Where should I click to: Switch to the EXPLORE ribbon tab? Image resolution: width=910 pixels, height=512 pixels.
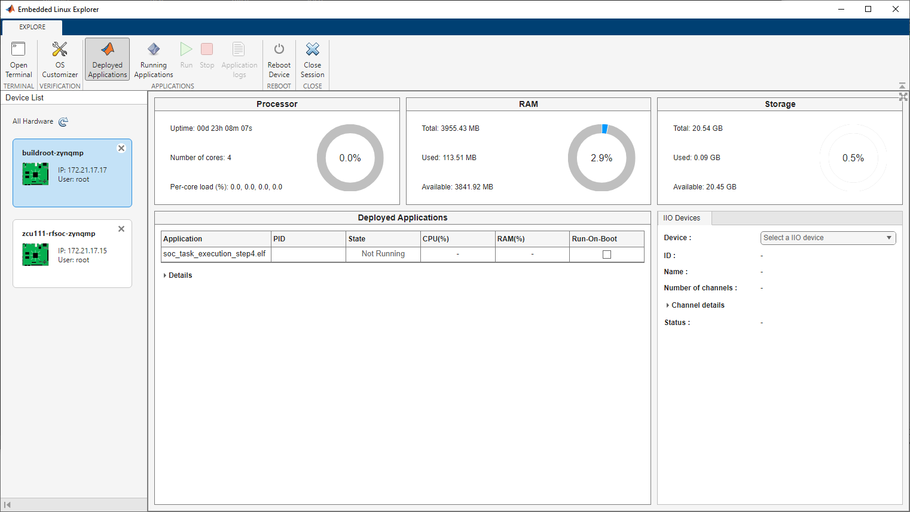click(x=32, y=27)
